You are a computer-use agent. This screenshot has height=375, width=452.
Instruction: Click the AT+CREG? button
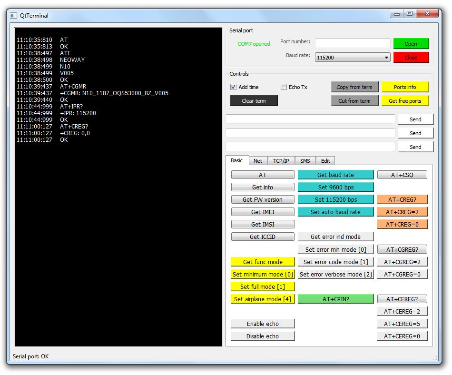coord(403,200)
